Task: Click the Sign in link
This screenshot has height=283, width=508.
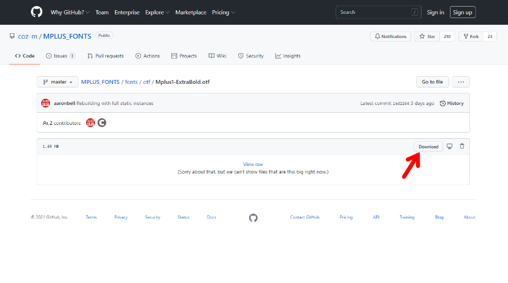Action: (435, 12)
